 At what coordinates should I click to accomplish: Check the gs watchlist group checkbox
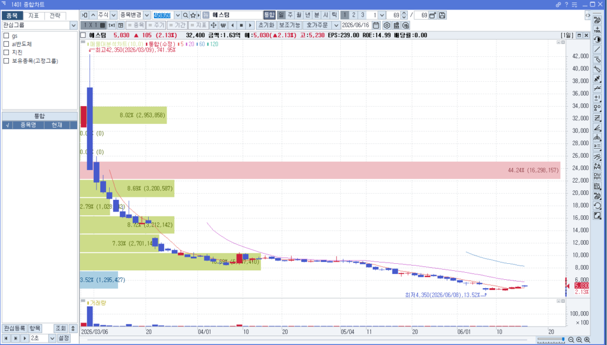coord(6,36)
